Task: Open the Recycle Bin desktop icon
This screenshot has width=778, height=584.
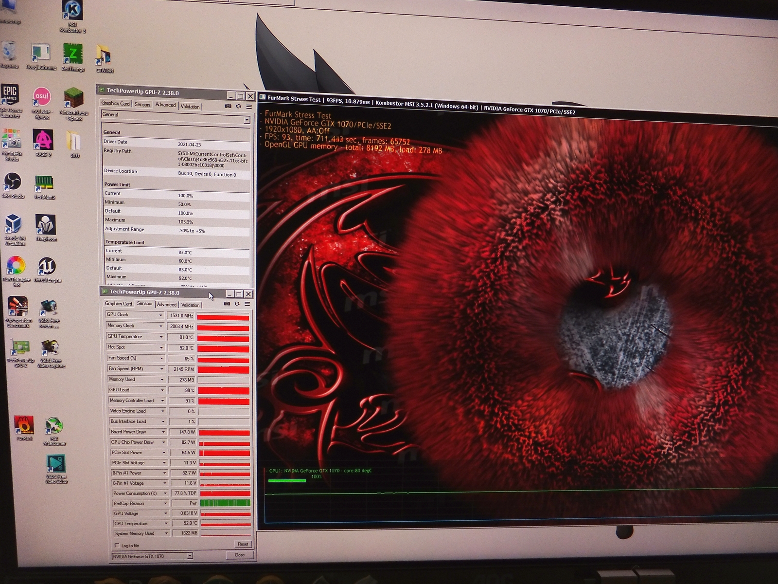Action: [10, 55]
